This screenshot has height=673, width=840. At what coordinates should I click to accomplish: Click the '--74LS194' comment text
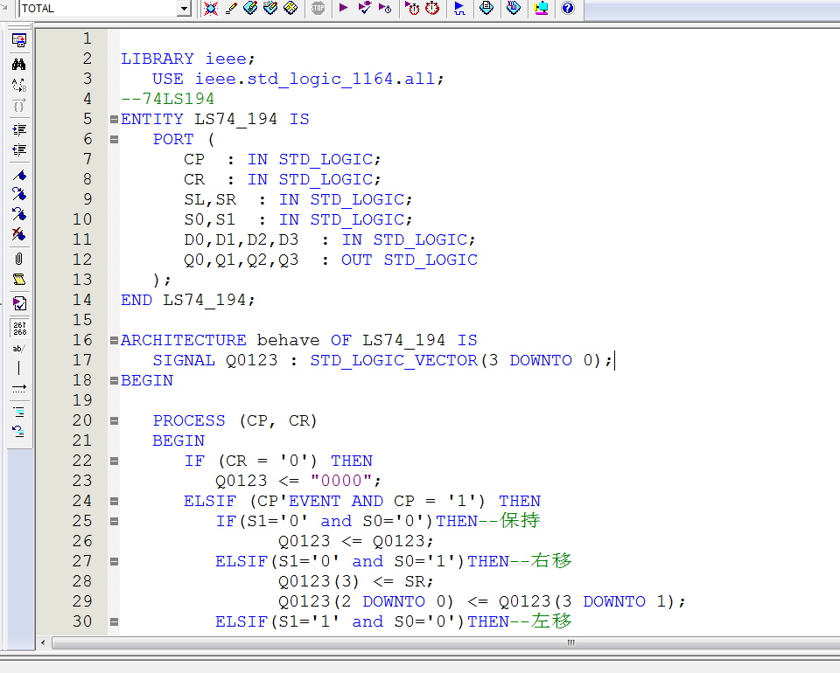click(x=168, y=99)
